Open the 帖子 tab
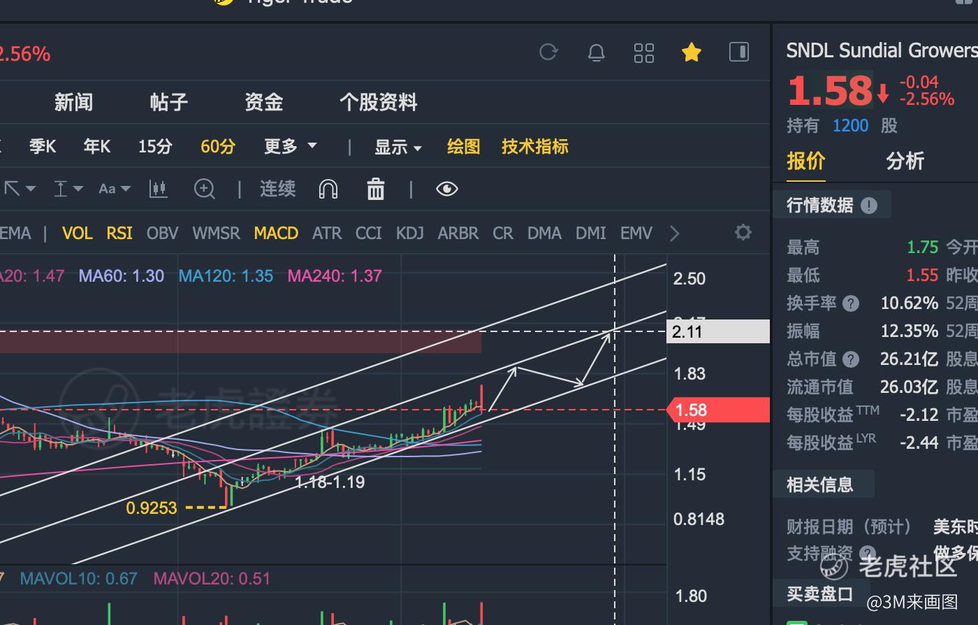Image resolution: width=978 pixels, height=625 pixels. (169, 103)
